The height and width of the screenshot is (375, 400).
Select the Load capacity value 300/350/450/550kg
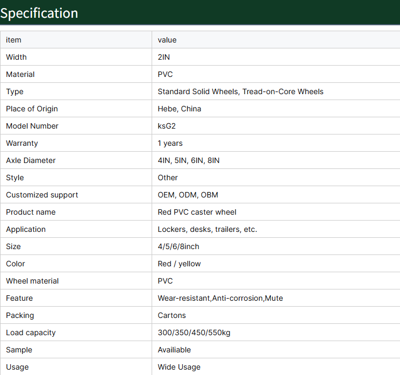pos(194,332)
